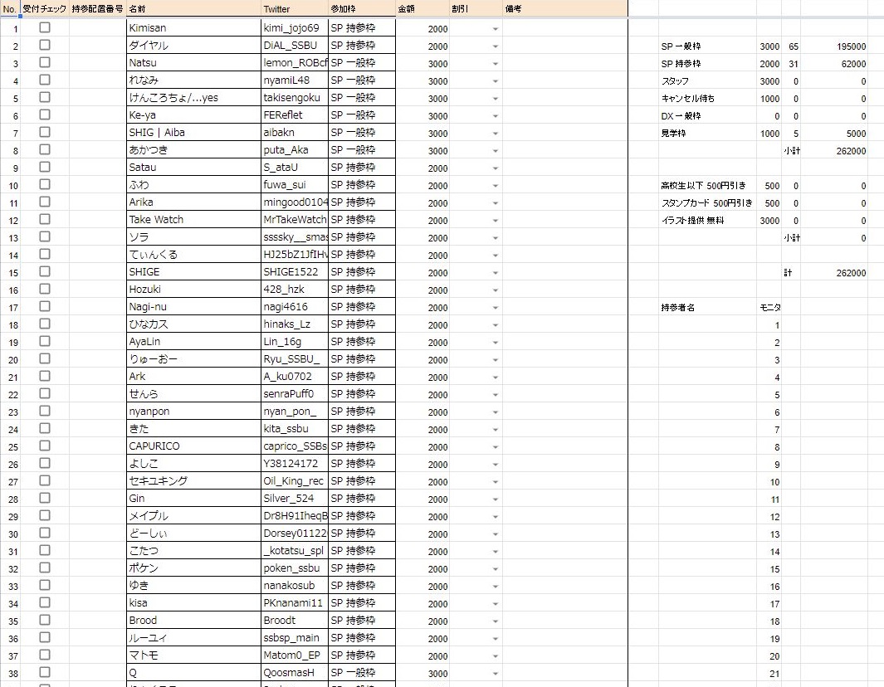The width and height of the screenshot is (884, 687).
Task: Click the Twitter cell nanakosub
Action: click(x=295, y=586)
